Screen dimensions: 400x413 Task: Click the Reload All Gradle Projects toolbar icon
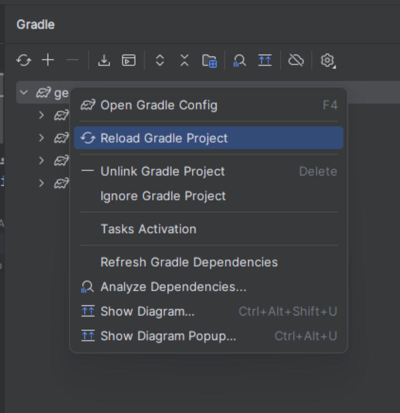click(24, 61)
